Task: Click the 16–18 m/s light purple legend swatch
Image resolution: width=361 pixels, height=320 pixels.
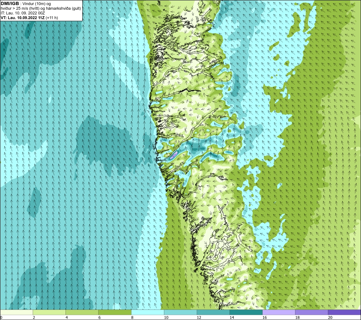Action: (x=279, y=312)
